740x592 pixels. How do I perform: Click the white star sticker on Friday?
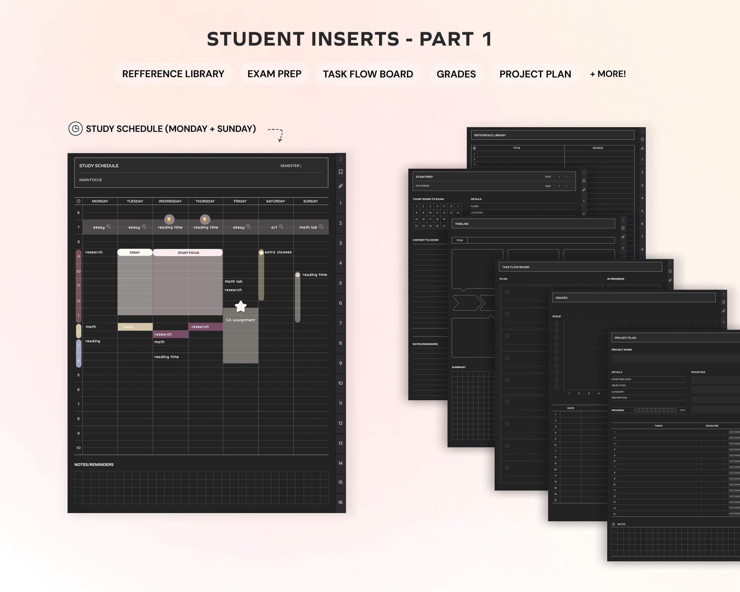(241, 306)
